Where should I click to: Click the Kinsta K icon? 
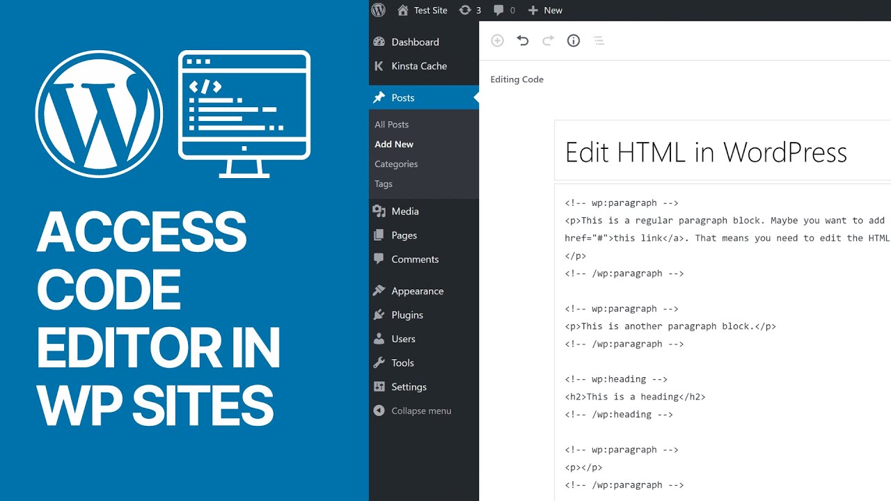[x=379, y=66]
